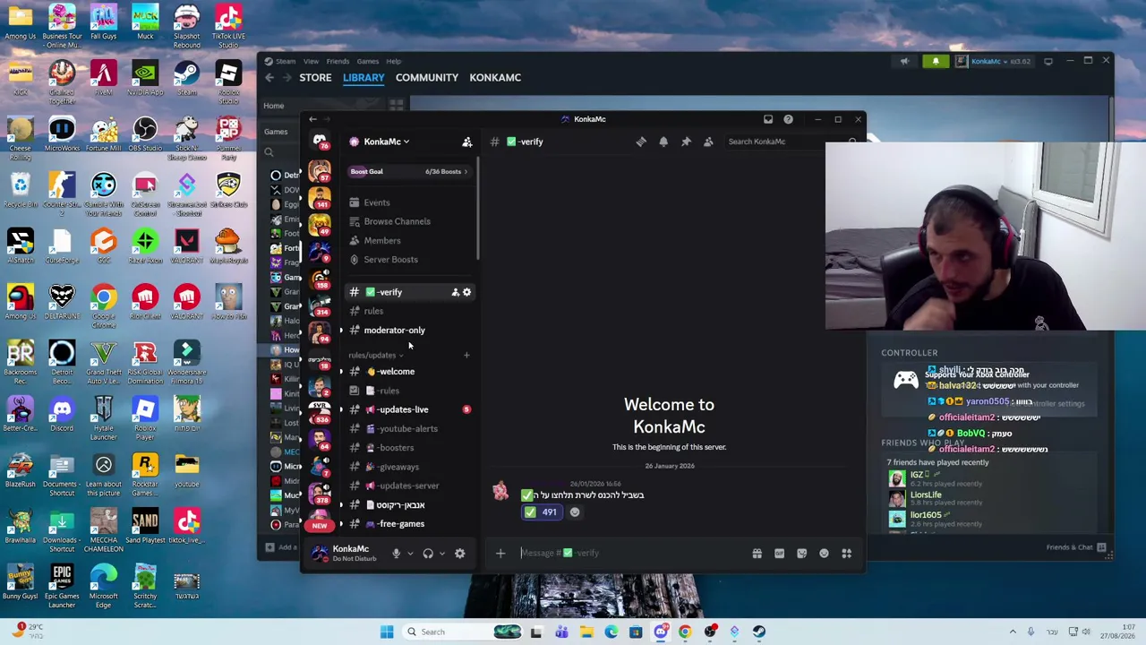Screen dimensions: 1146x645
Task: Open Browse Channels in KonkaMc server
Action: tap(409, 221)
